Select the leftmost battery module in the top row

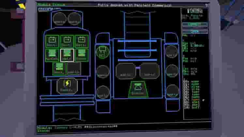(x=52, y=41)
